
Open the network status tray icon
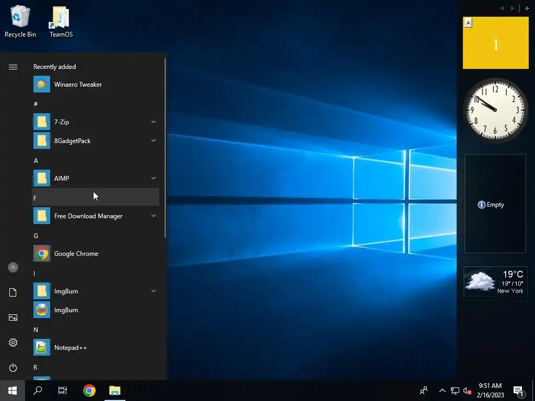pos(455,391)
